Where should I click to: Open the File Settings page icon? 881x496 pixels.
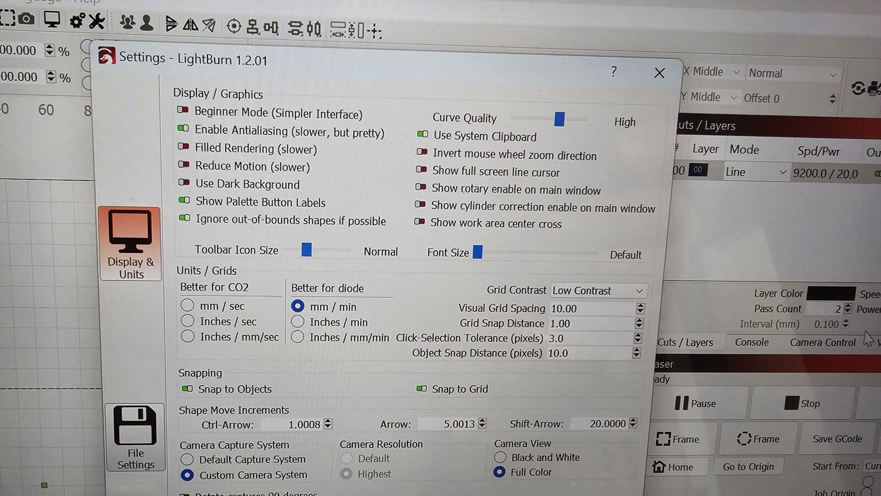pos(135,437)
